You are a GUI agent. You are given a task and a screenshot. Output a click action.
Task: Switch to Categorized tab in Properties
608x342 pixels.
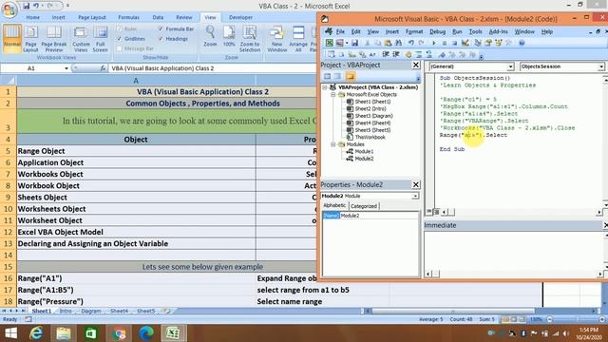point(364,206)
